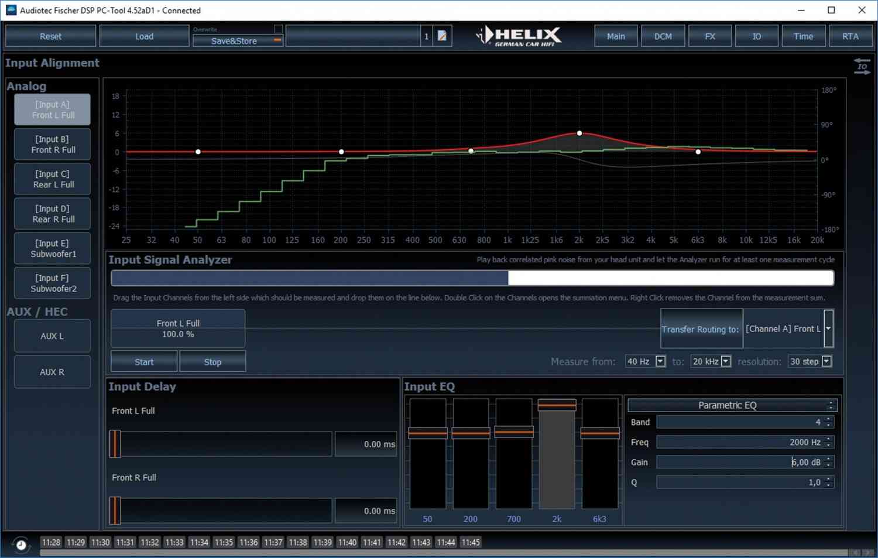Click the Front R Full delay slider

(221, 511)
